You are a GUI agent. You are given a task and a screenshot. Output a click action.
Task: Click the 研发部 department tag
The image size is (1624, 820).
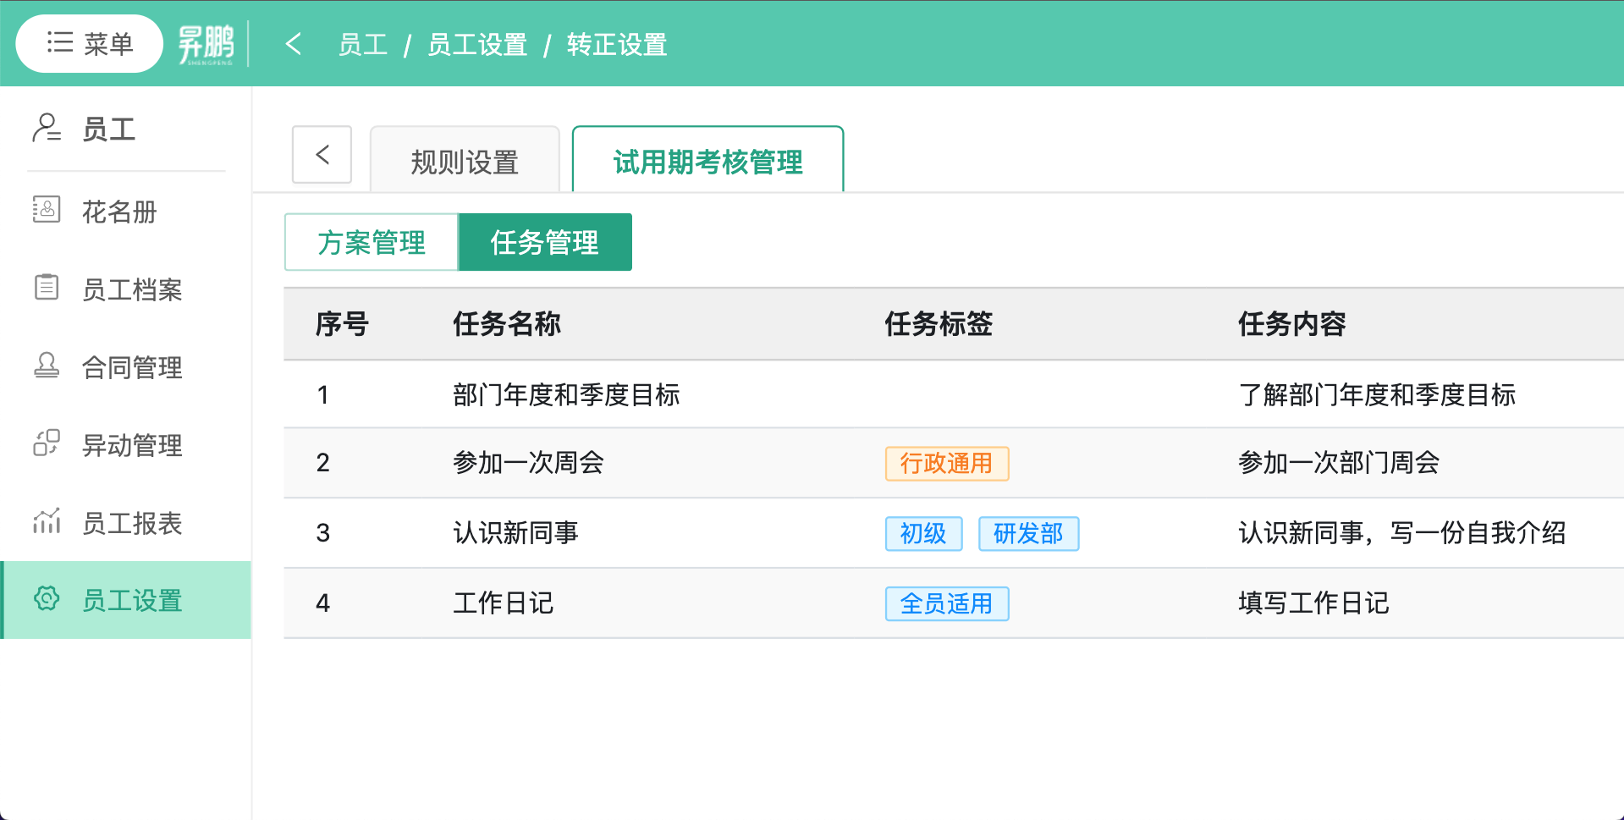click(x=1028, y=533)
